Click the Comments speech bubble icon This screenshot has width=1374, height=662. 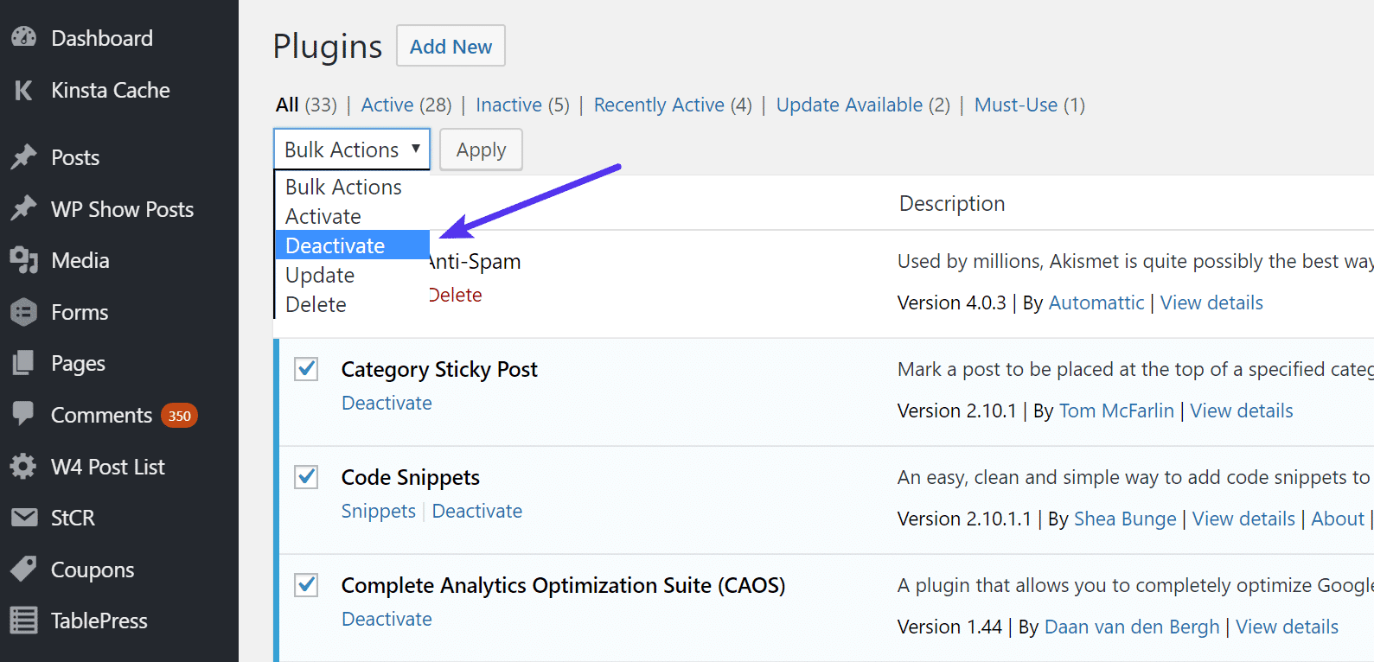pyautogui.click(x=23, y=414)
